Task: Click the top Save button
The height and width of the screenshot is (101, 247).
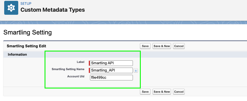Action: coord(145,46)
